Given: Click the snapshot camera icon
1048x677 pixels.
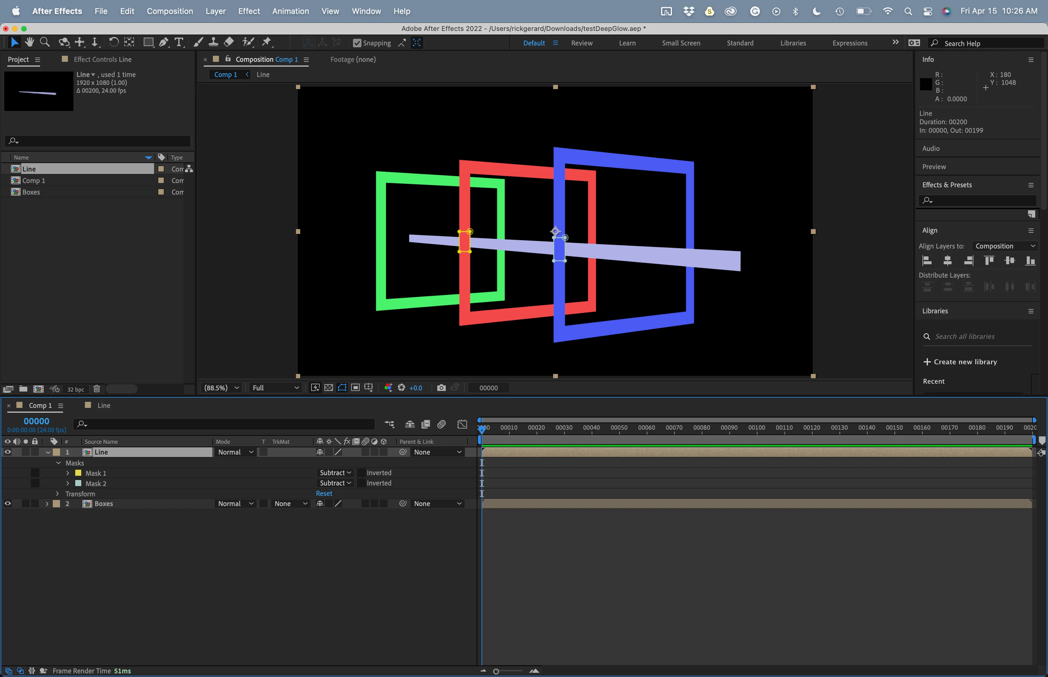Looking at the screenshot, I should tap(441, 388).
